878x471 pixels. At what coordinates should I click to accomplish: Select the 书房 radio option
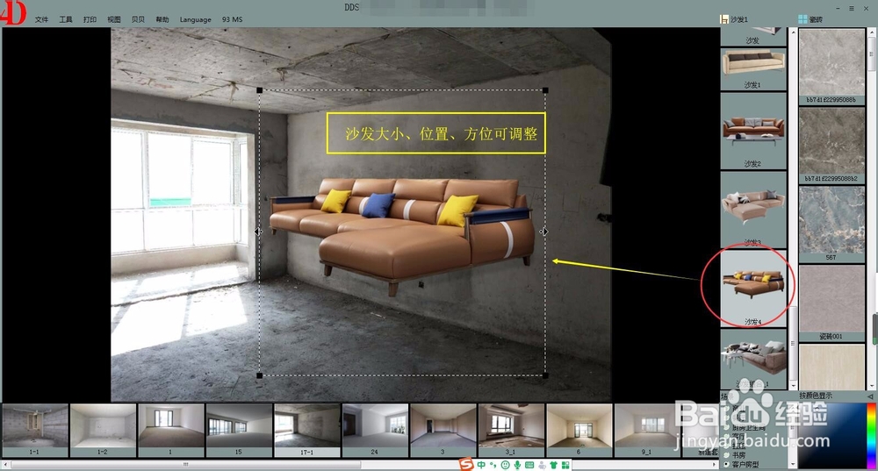[x=726, y=455]
